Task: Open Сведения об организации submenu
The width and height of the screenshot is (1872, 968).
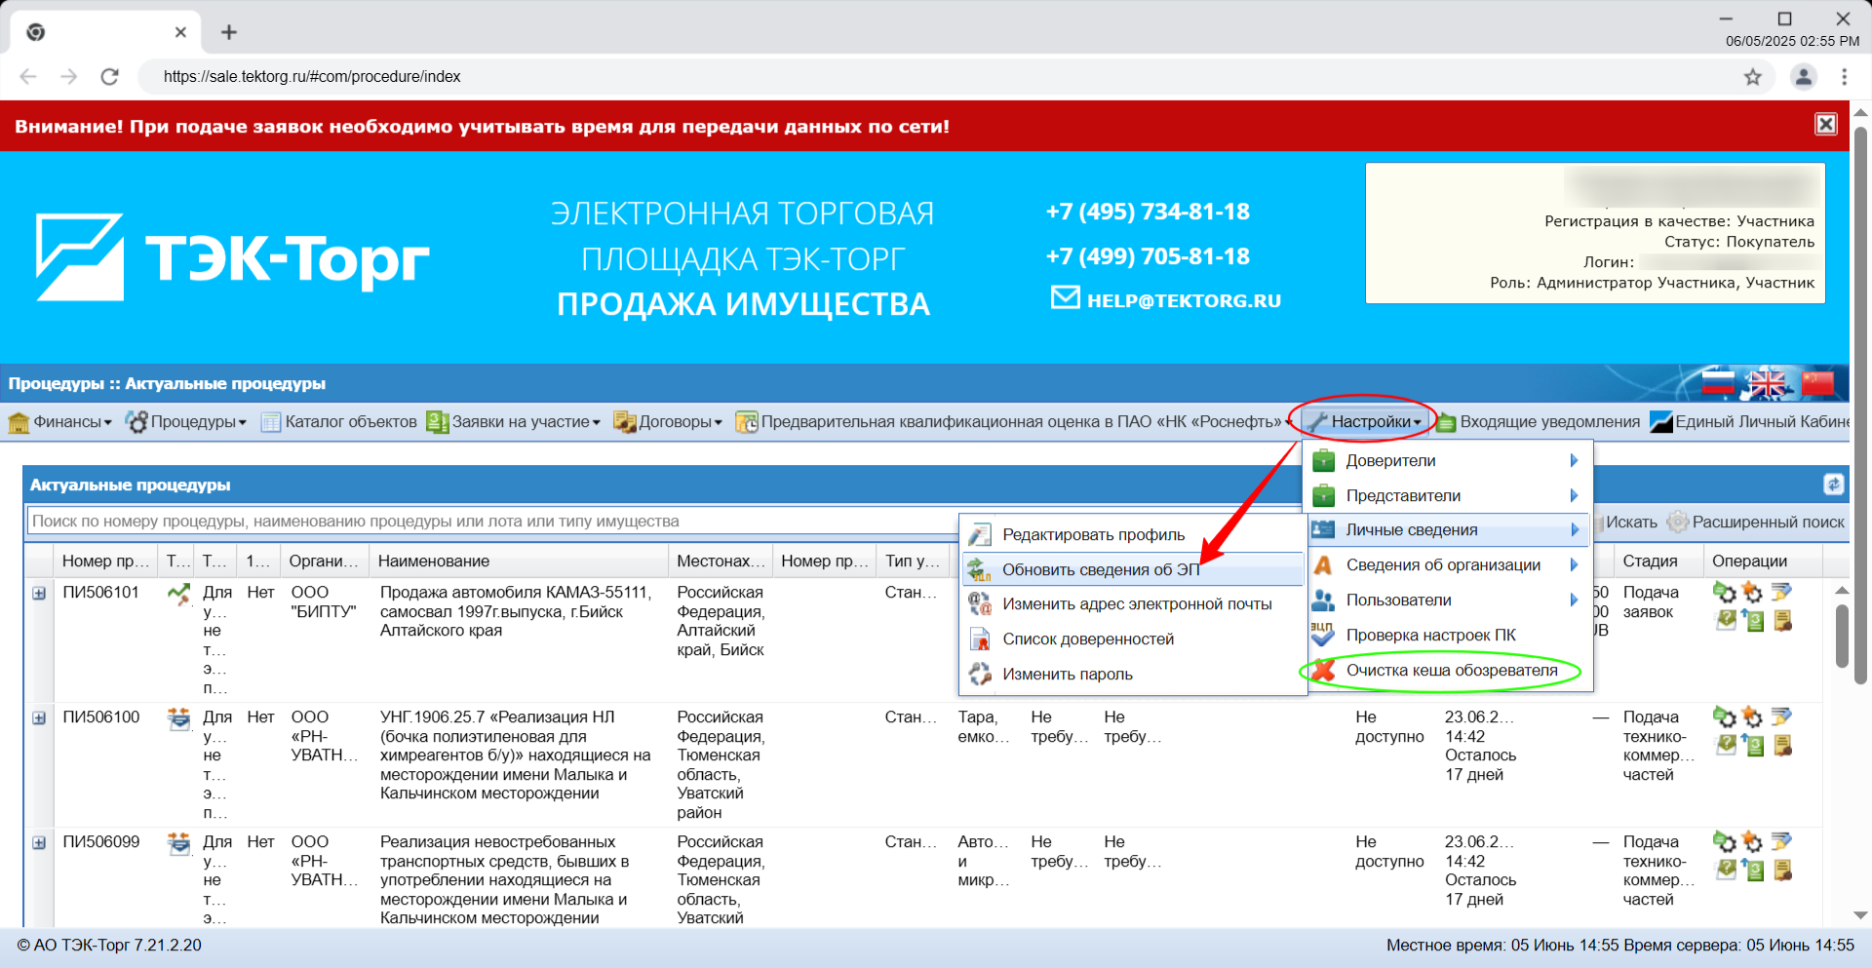Action: [1448, 565]
